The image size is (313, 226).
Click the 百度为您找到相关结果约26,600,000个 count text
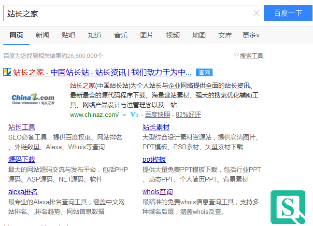(x=53, y=56)
